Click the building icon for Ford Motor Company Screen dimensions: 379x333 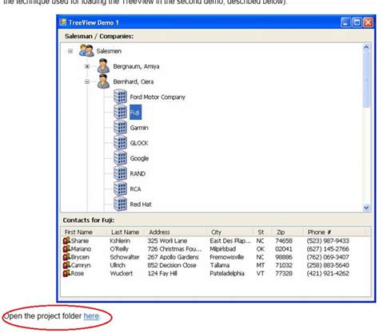point(120,97)
